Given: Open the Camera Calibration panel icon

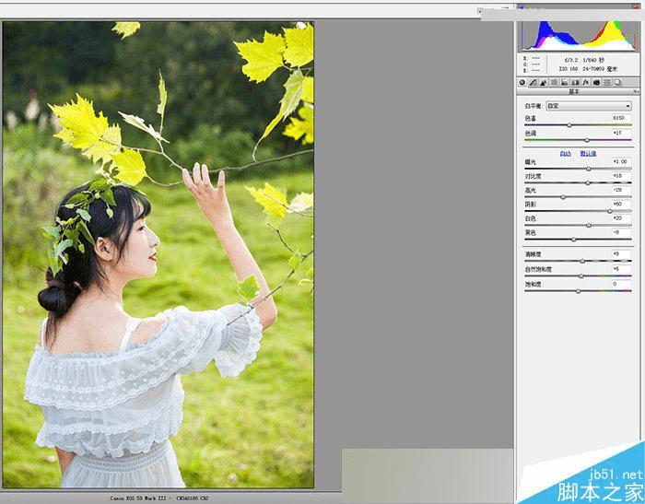Looking at the screenshot, I should click(596, 82).
